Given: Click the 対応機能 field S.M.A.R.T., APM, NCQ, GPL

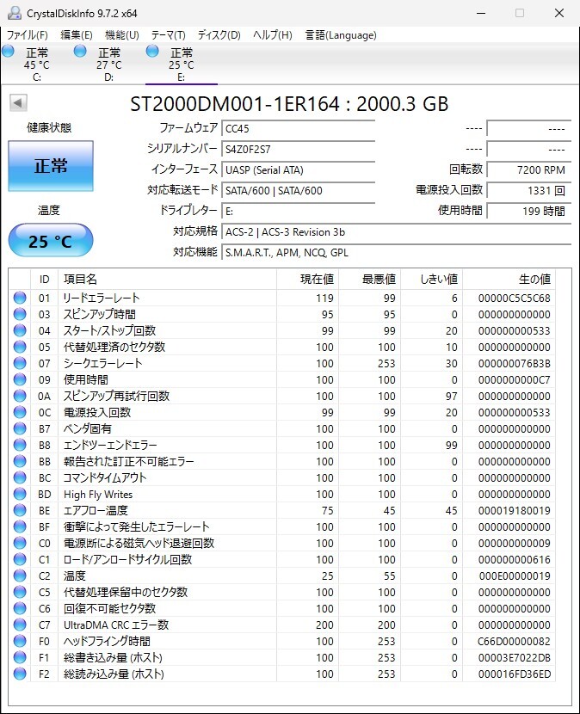Looking at the screenshot, I should point(396,252).
